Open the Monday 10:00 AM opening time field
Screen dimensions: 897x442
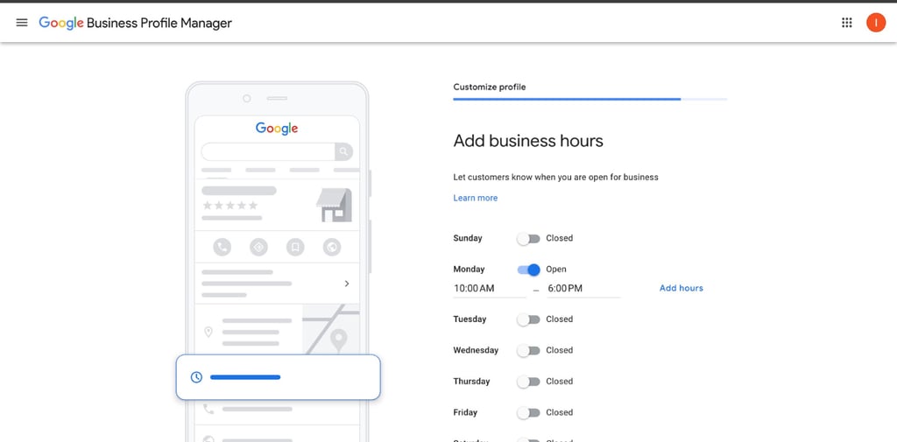coord(490,289)
